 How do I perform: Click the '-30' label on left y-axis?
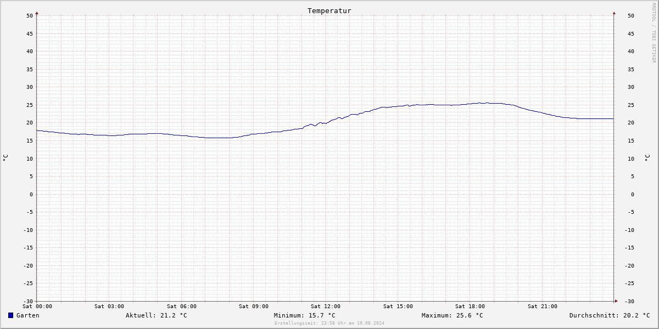(28, 302)
